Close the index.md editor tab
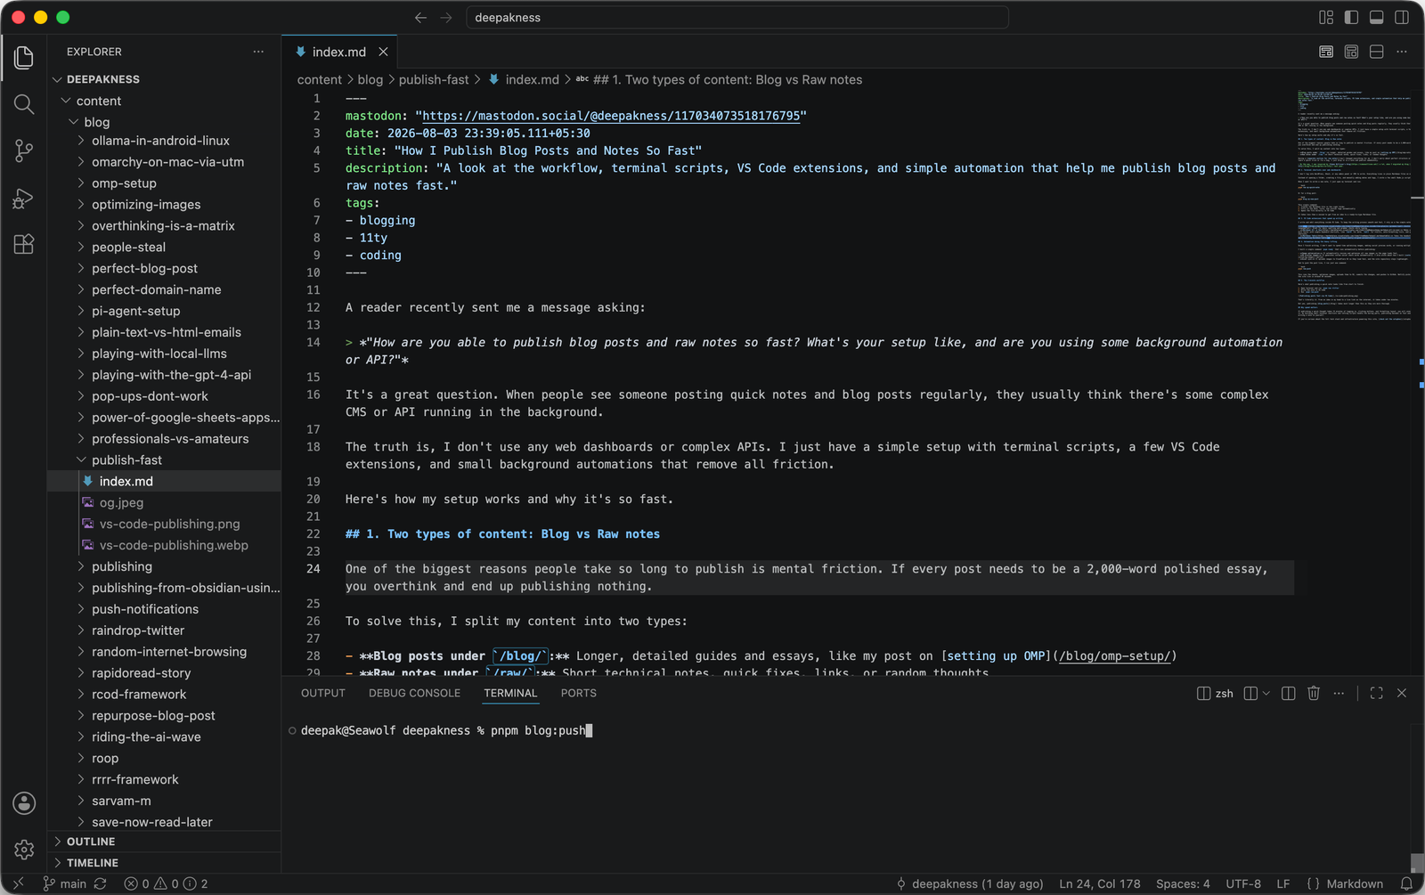The height and width of the screenshot is (895, 1425). click(x=383, y=52)
